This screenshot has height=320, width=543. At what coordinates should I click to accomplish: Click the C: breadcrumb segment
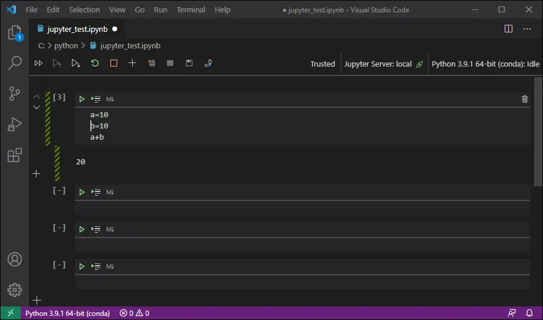[41, 46]
